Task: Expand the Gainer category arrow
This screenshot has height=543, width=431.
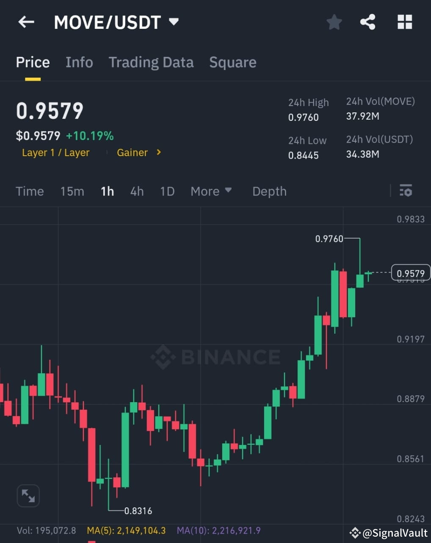Action: coord(158,152)
